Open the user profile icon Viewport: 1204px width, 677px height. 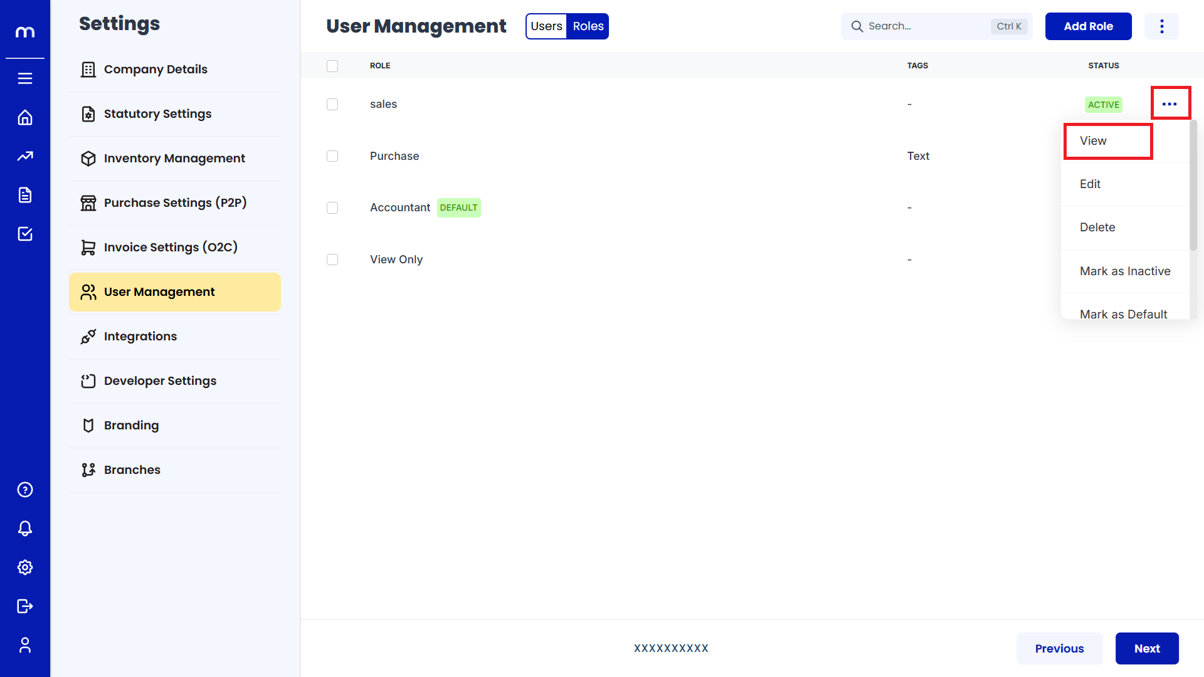(x=25, y=645)
